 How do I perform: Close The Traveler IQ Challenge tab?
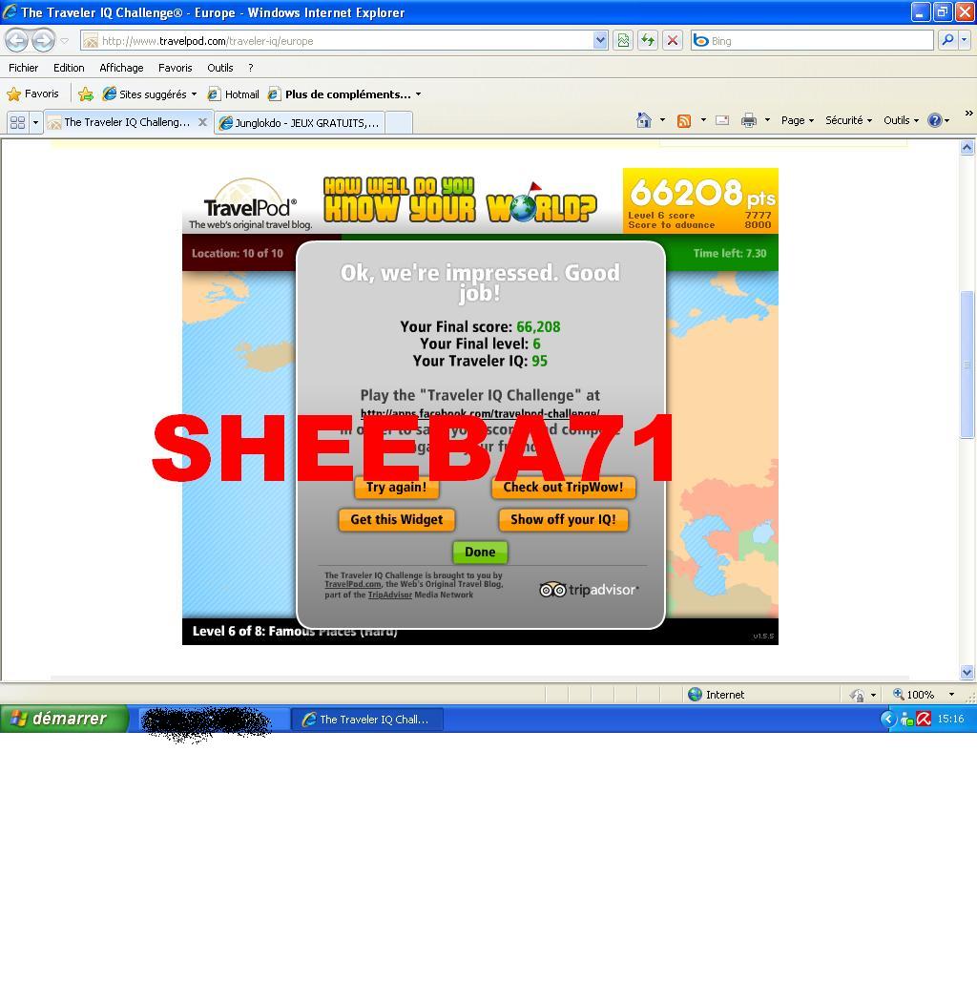pos(202,122)
